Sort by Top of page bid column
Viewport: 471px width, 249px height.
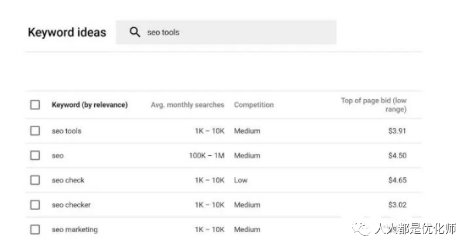374,105
